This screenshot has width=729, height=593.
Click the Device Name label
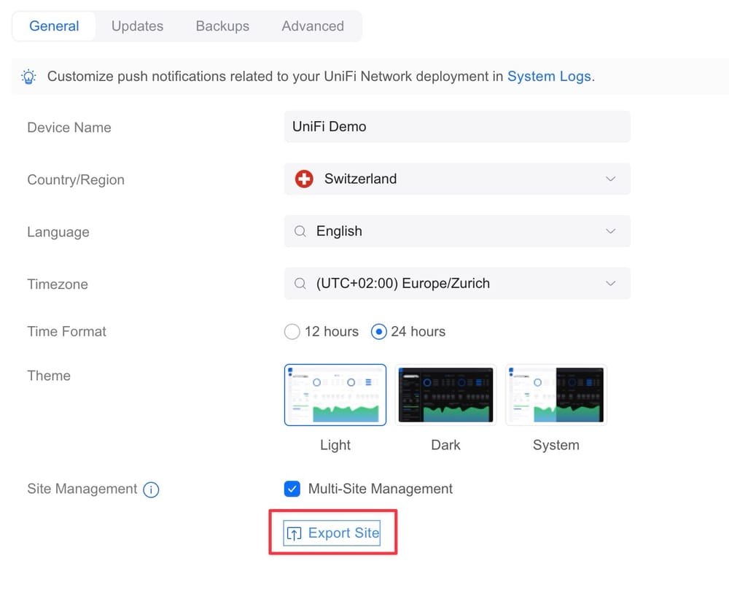tap(69, 128)
